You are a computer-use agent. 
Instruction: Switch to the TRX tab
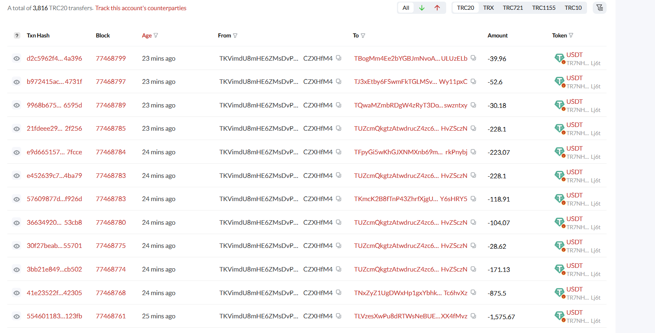pyautogui.click(x=489, y=8)
